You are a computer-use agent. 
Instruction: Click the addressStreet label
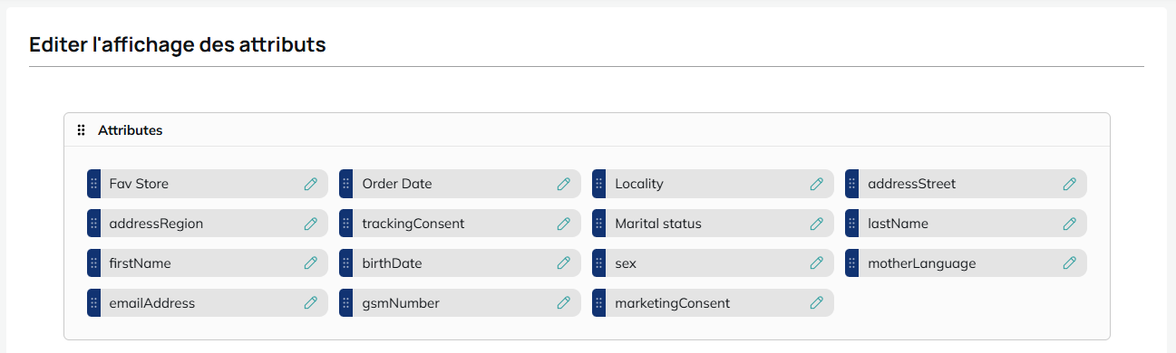tap(912, 184)
